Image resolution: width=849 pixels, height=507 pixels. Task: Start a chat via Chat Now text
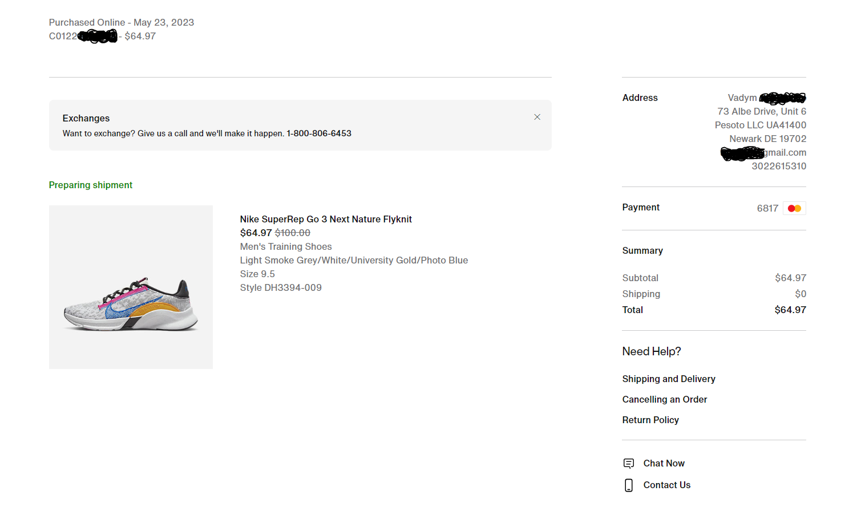pos(664,463)
